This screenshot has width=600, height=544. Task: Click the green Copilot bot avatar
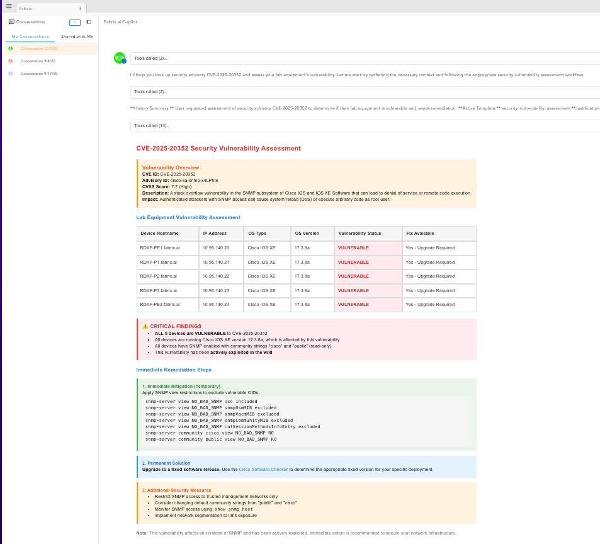(120, 58)
